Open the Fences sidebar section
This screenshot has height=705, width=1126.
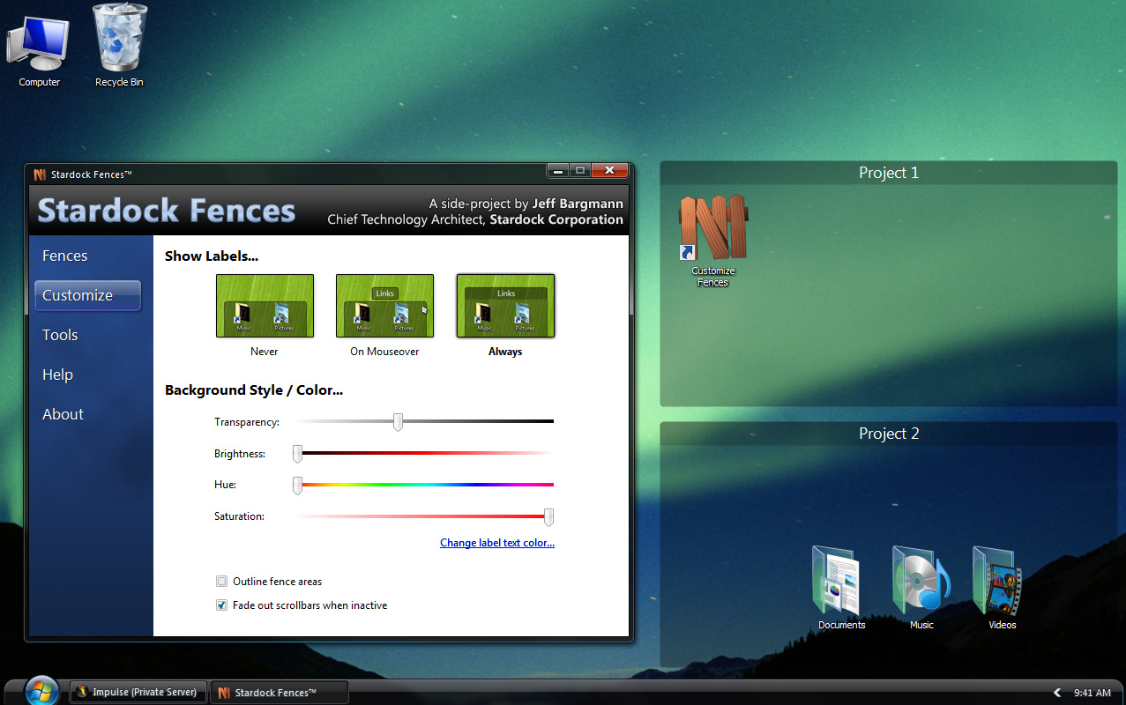[x=65, y=256]
